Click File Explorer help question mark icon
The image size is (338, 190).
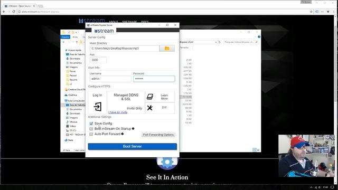click(259, 37)
